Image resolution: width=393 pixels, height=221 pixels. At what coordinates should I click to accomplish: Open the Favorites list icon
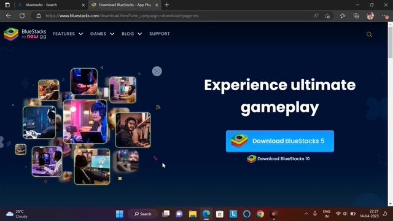(343, 16)
